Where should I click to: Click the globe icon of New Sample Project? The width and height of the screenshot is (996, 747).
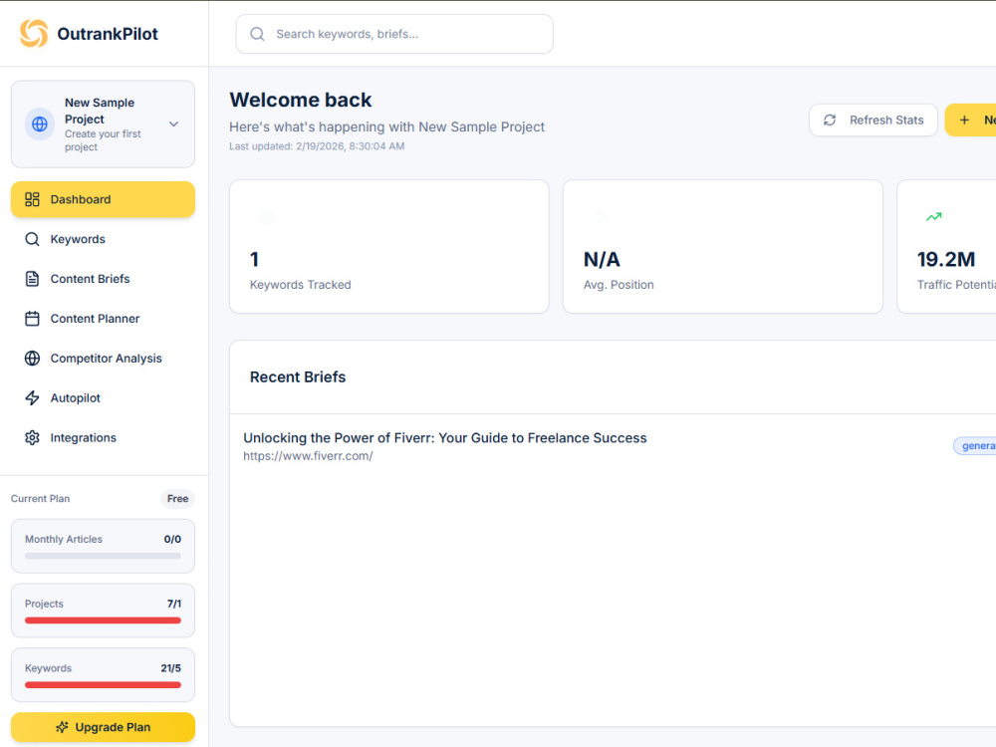[x=40, y=124]
